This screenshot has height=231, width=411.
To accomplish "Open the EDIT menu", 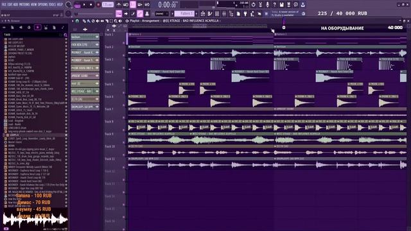I will (x=10, y=4).
